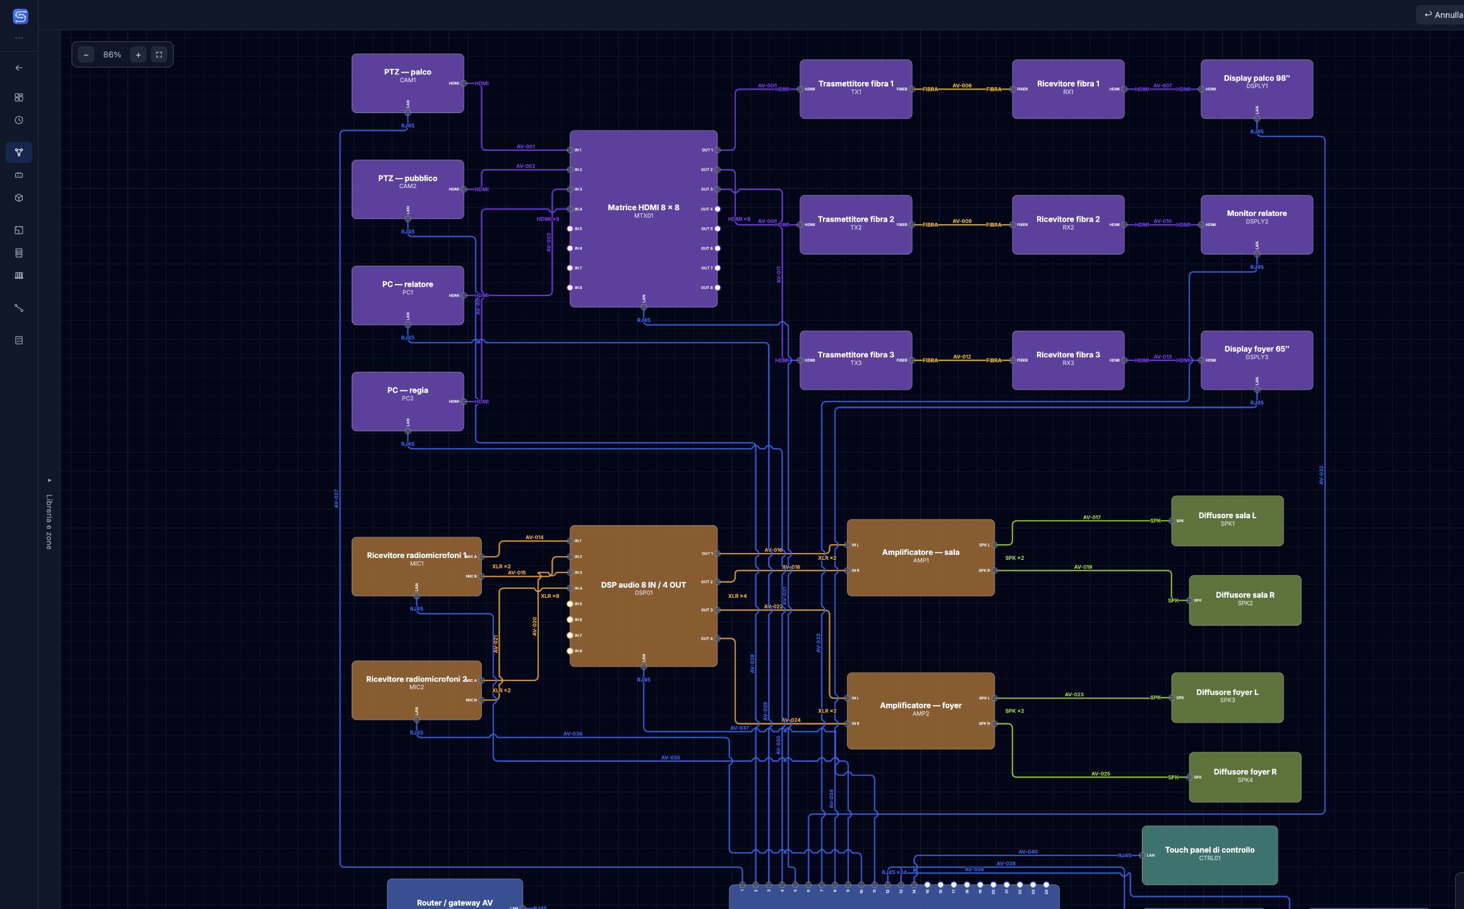
Task: Open the patch panel icon in sidebar
Action: [19, 275]
